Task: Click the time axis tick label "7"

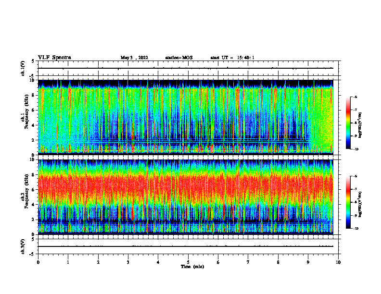Action: pyautogui.click(x=248, y=262)
